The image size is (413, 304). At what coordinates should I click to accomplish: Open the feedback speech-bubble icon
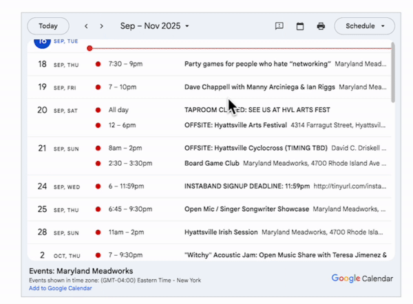click(x=279, y=26)
